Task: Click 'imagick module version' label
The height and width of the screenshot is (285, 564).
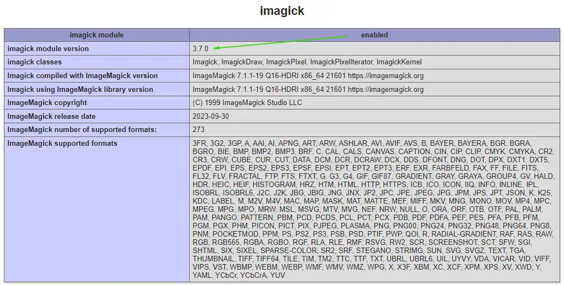Action: coord(48,48)
